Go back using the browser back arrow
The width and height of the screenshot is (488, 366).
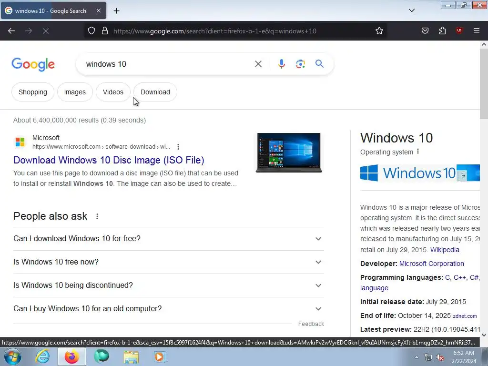click(11, 31)
